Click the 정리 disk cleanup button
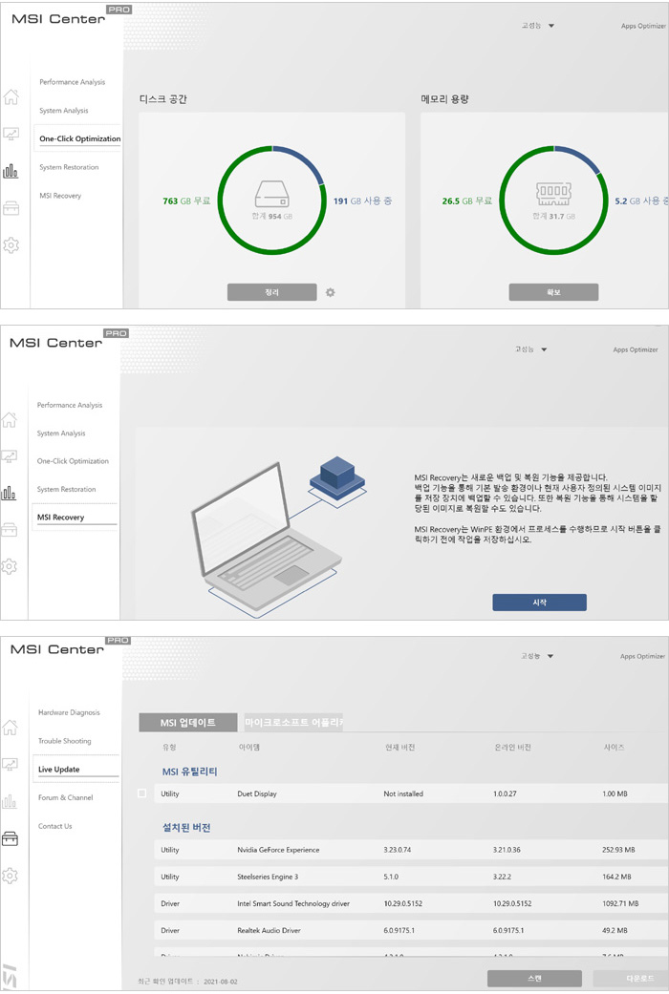 271,292
